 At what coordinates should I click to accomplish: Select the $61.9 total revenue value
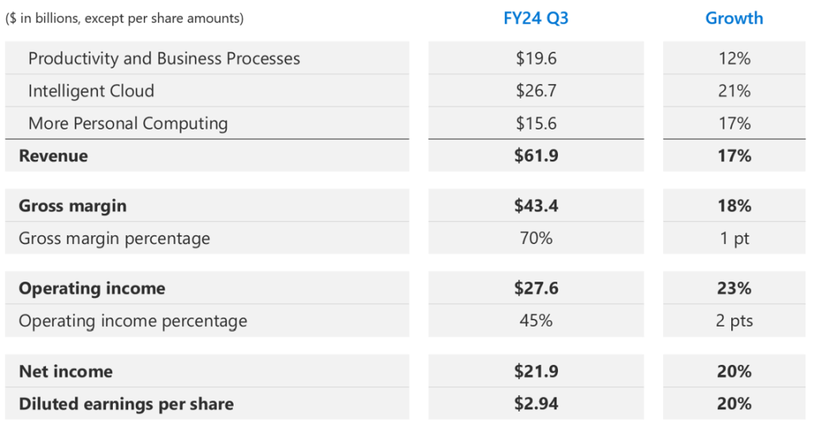(x=536, y=156)
